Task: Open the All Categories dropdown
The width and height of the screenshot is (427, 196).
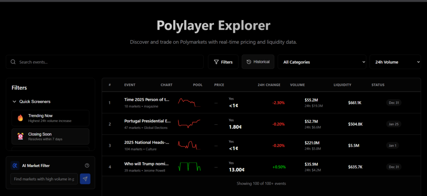Action: (322, 62)
